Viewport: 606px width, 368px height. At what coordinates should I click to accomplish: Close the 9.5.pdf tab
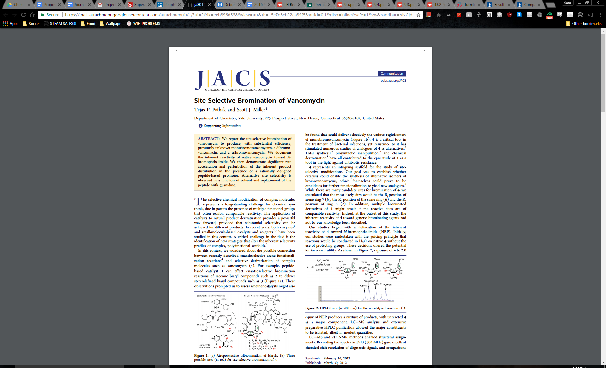pyautogui.click(x=359, y=5)
